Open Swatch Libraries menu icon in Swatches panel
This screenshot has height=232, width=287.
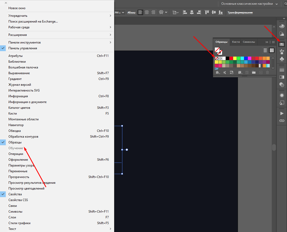[218, 73]
